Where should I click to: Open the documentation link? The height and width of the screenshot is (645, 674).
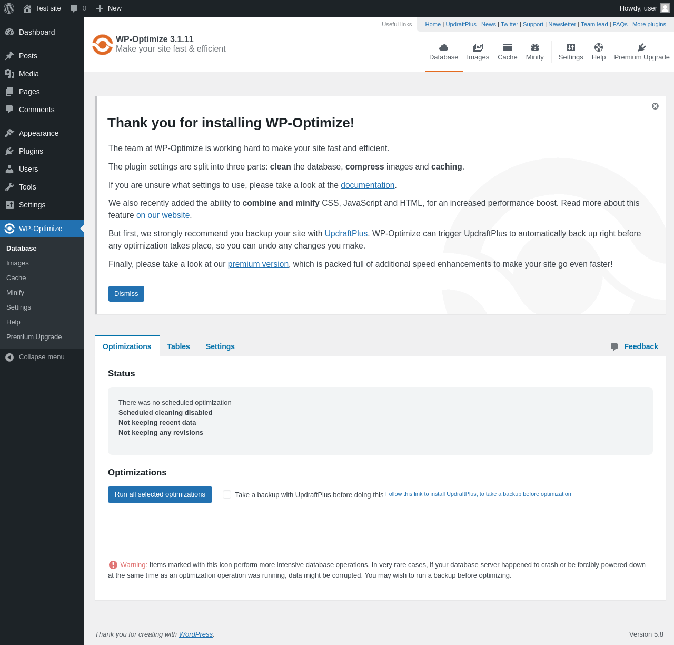(x=368, y=185)
